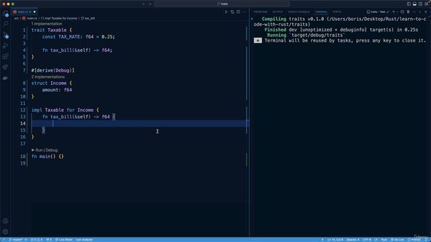This screenshot has height=242, width=431.
Task: Open the Run and Debug view
Action: pyautogui.click(x=5, y=46)
